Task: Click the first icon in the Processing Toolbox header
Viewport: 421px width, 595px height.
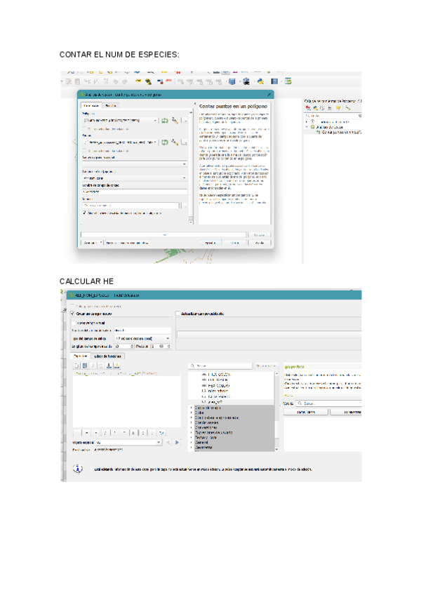Action: click(308, 108)
